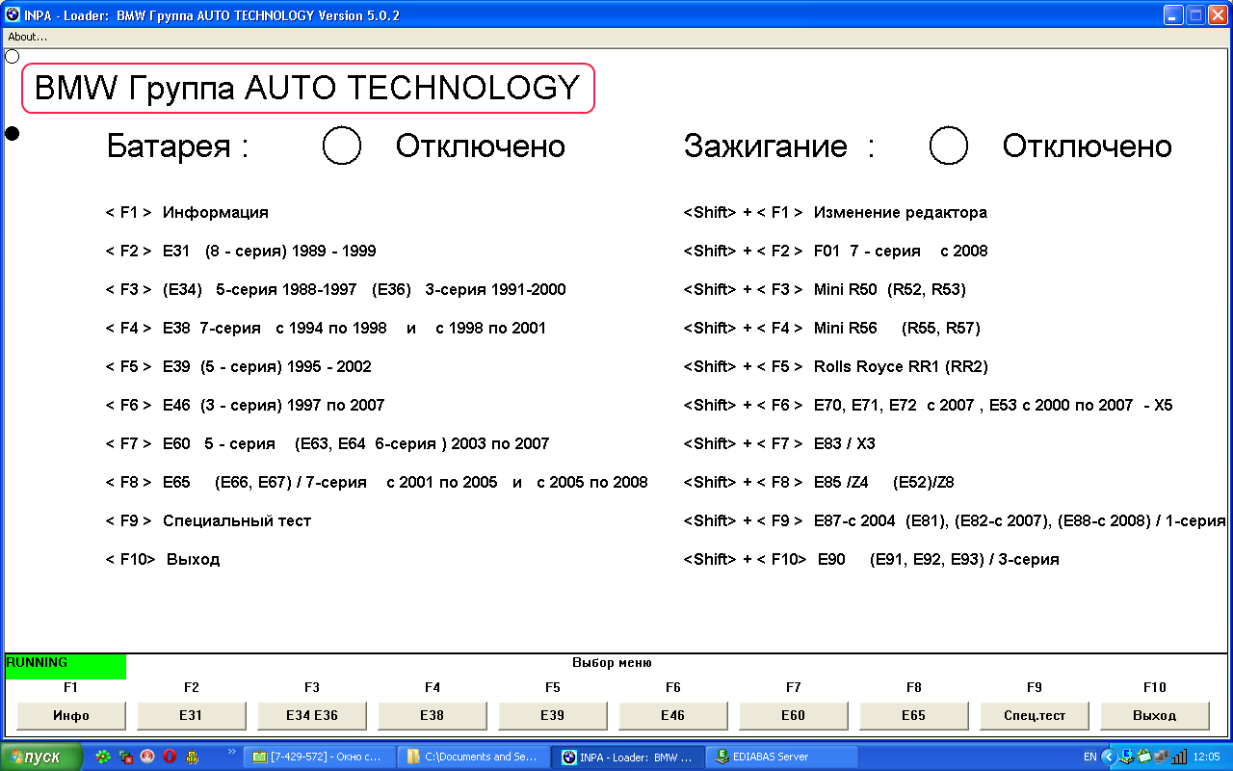Click the BMW Группа AUTO TECHNOLOGY heading box
Image resolution: width=1233 pixels, height=771 pixels.
coord(308,89)
